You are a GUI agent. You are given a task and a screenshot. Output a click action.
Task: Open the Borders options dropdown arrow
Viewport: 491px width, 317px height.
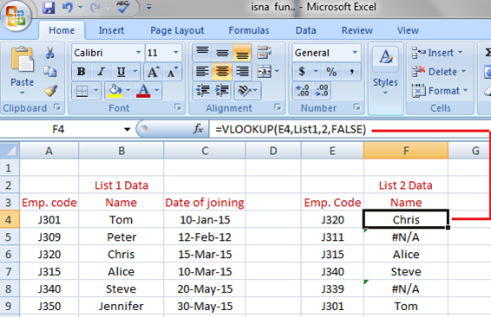coord(95,91)
